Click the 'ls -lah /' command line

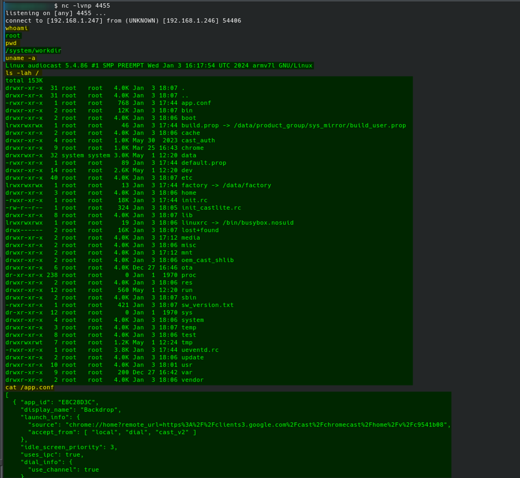22,73
